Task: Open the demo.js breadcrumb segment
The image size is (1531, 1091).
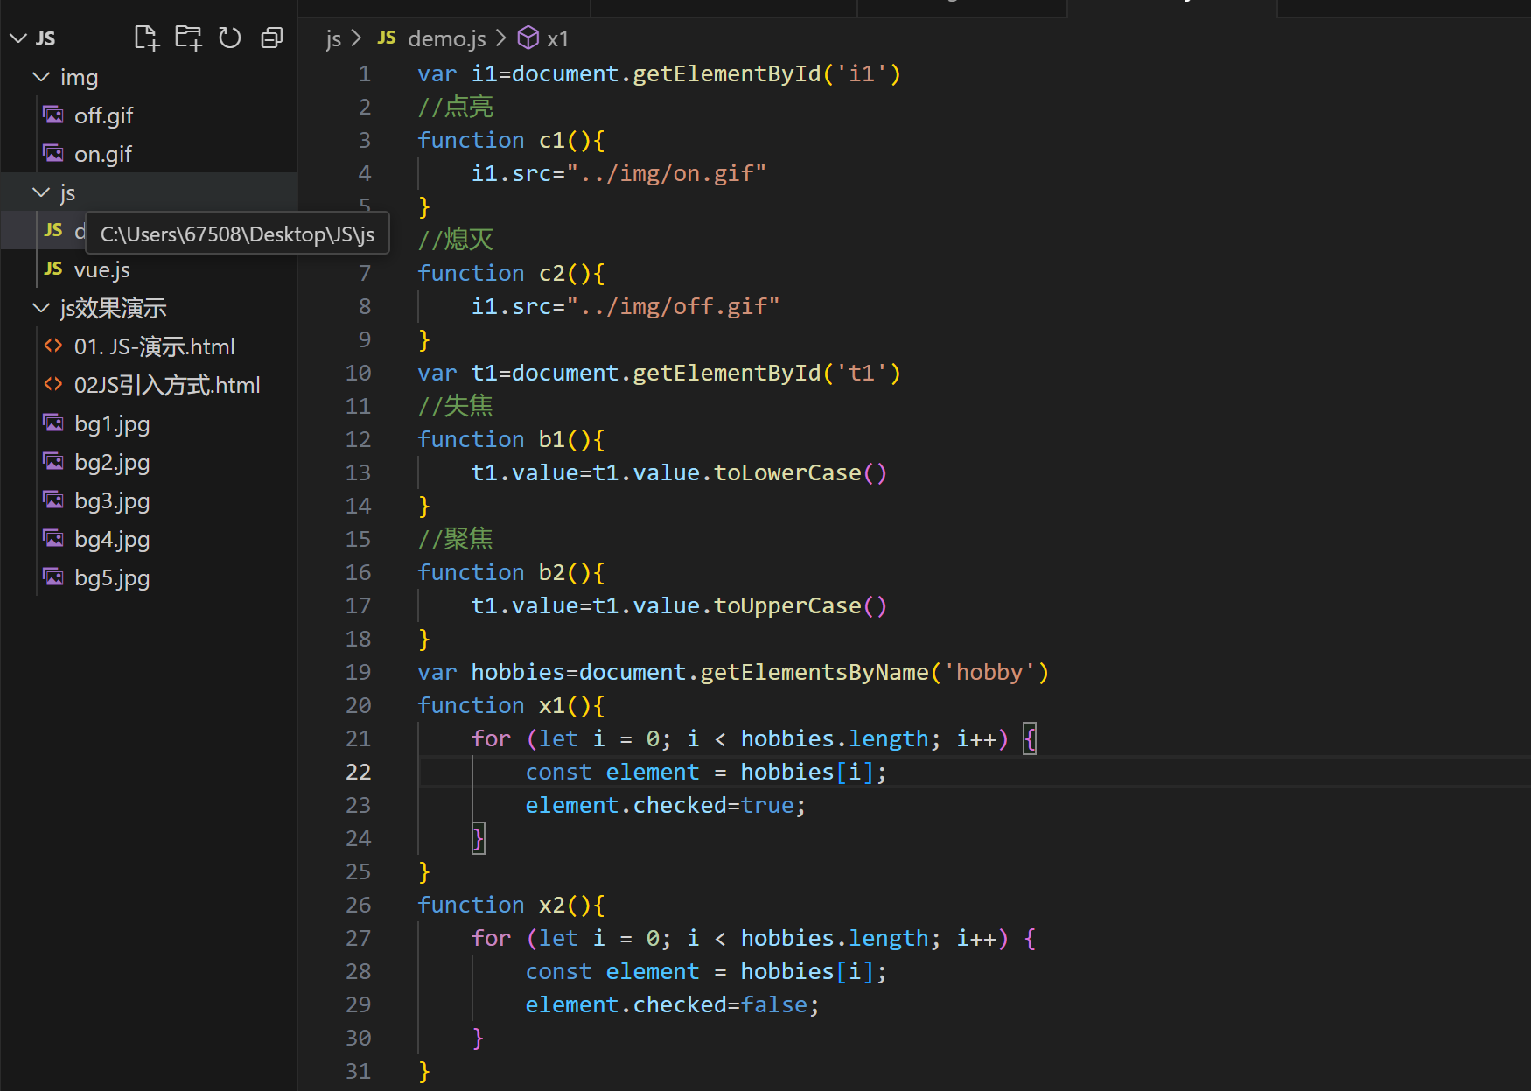Action: point(447,38)
